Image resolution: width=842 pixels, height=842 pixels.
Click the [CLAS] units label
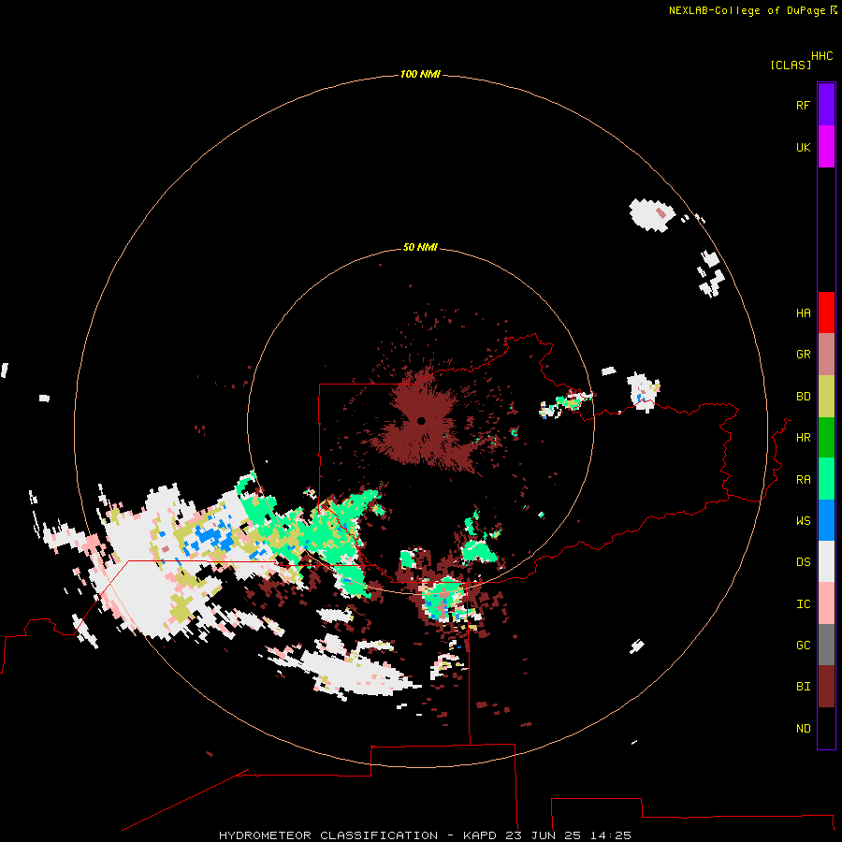point(791,65)
